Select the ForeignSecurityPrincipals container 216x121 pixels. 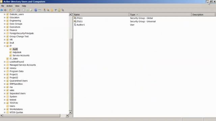pos(22,33)
